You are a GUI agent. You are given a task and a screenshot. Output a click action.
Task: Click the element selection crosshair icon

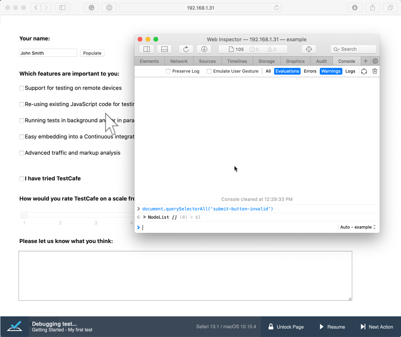pos(309,49)
